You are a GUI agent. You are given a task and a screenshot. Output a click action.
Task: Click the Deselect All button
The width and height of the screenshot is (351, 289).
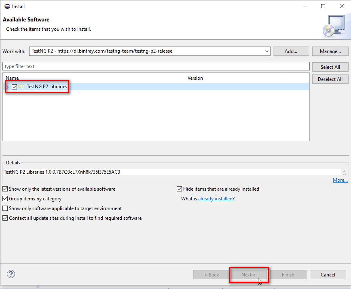point(330,79)
